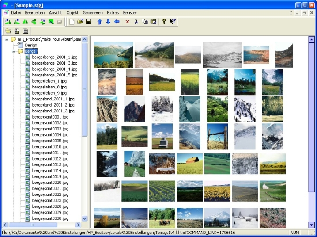Open a file with the folder icon

point(80,22)
